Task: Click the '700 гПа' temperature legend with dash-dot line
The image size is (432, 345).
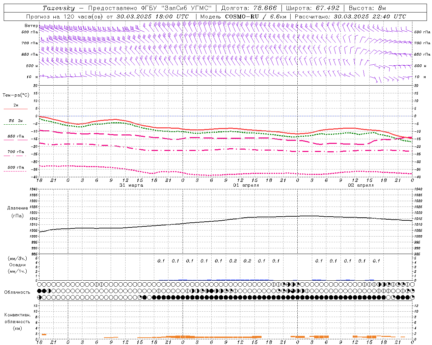Action: tap(16, 152)
